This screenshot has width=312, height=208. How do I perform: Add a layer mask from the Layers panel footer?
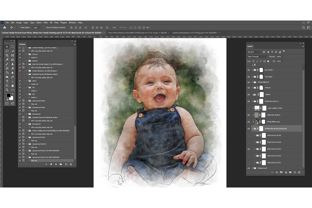(281, 172)
